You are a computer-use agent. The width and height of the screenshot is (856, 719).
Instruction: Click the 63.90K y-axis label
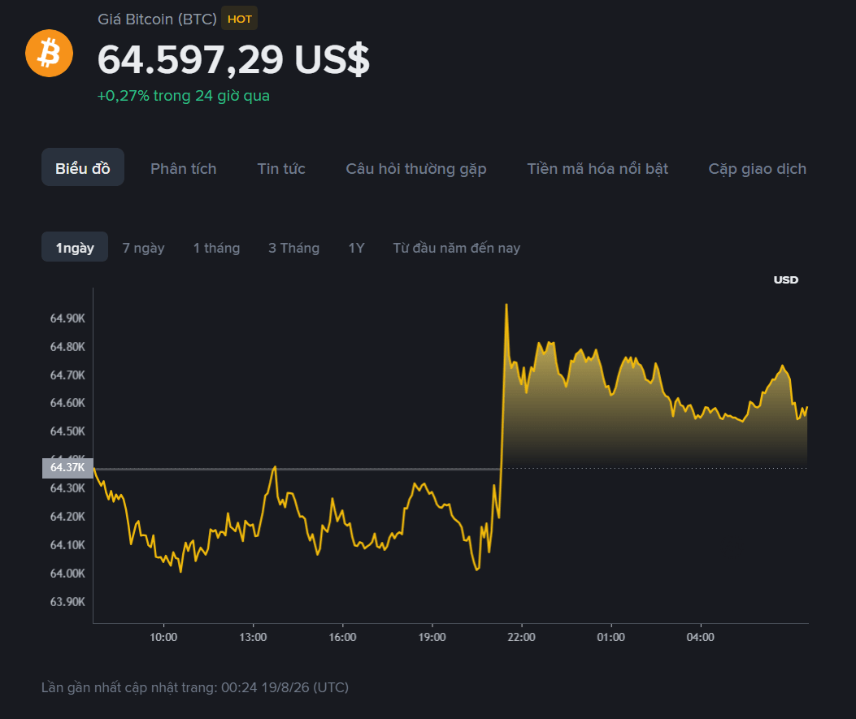coord(67,601)
